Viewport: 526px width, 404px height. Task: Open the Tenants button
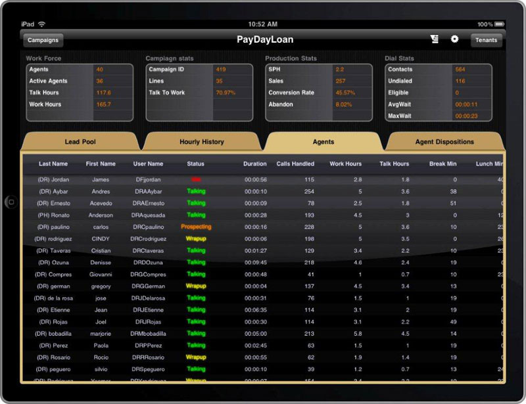click(x=486, y=40)
